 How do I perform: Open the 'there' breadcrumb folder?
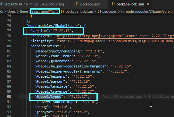point(24,12)
